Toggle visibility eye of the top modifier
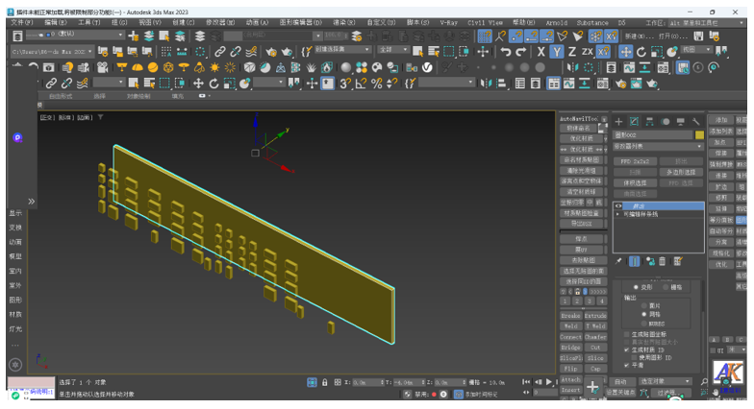Screen dimensions: 754x409 coord(618,205)
